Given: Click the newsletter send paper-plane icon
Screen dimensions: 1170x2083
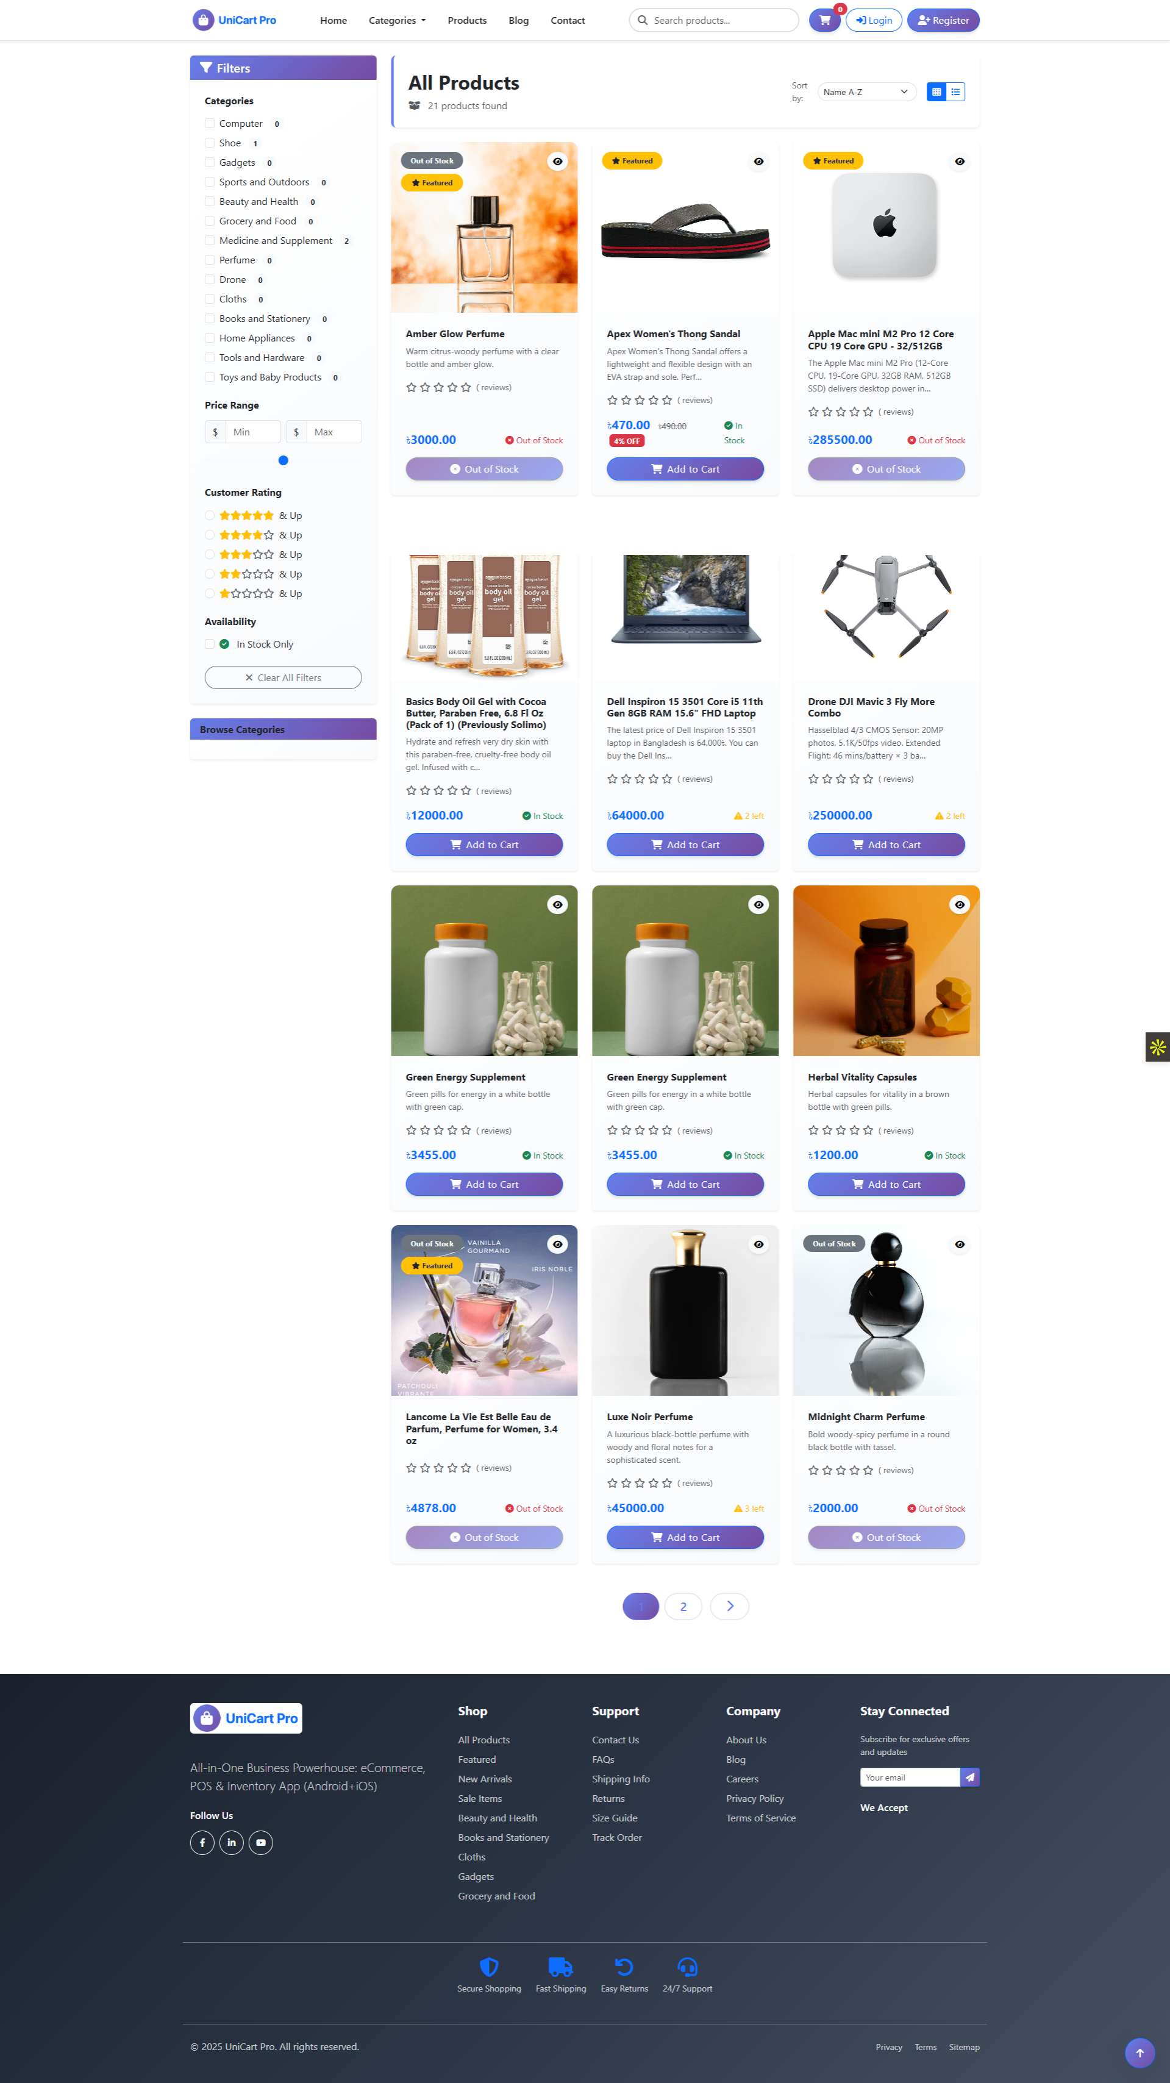Looking at the screenshot, I should [969, 1776].
